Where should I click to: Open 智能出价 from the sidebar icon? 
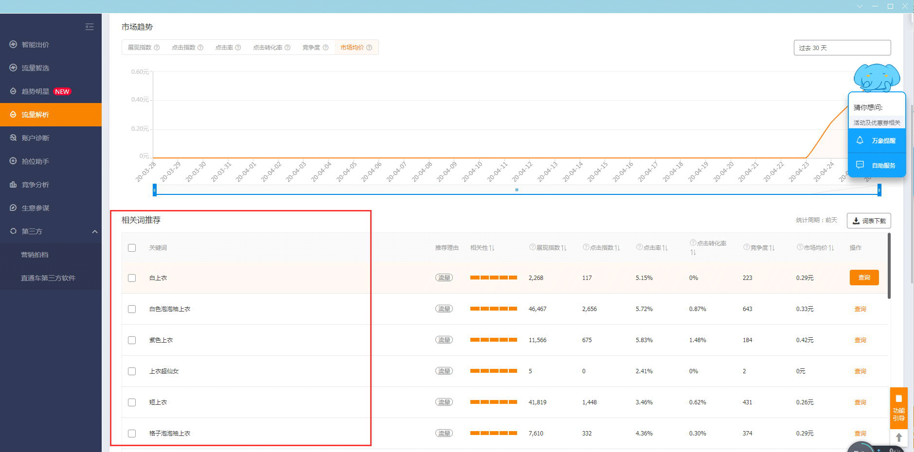(13, 44)
